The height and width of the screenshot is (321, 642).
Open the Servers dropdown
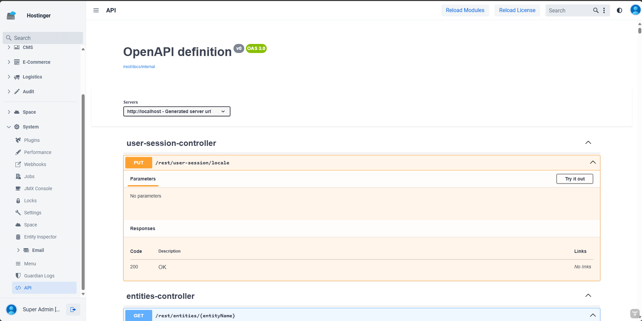point(177,111)
